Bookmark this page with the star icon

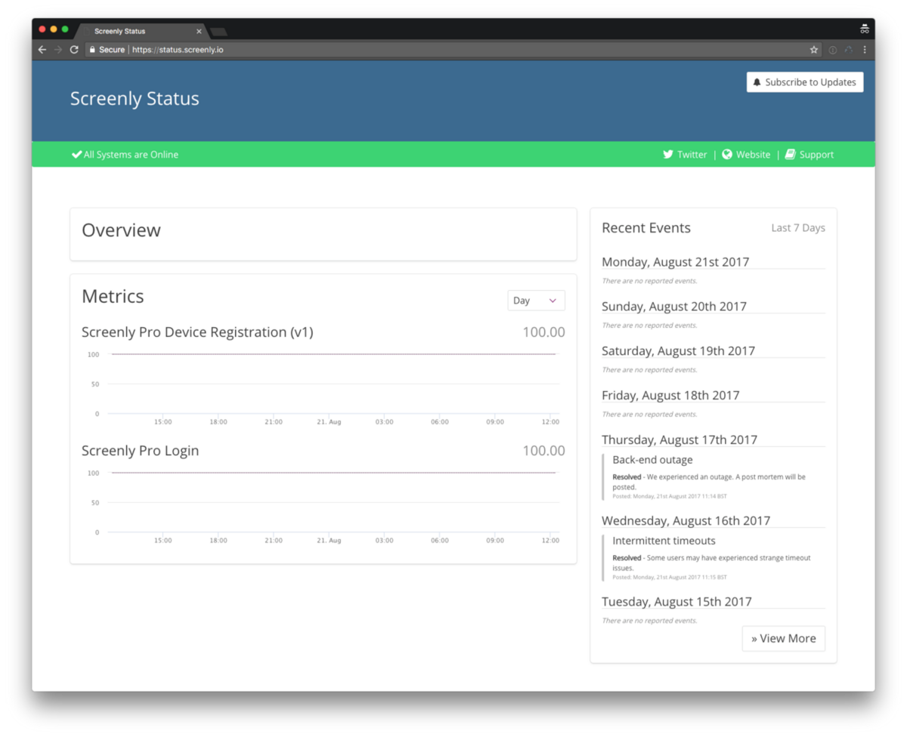[x=814, y=50]
